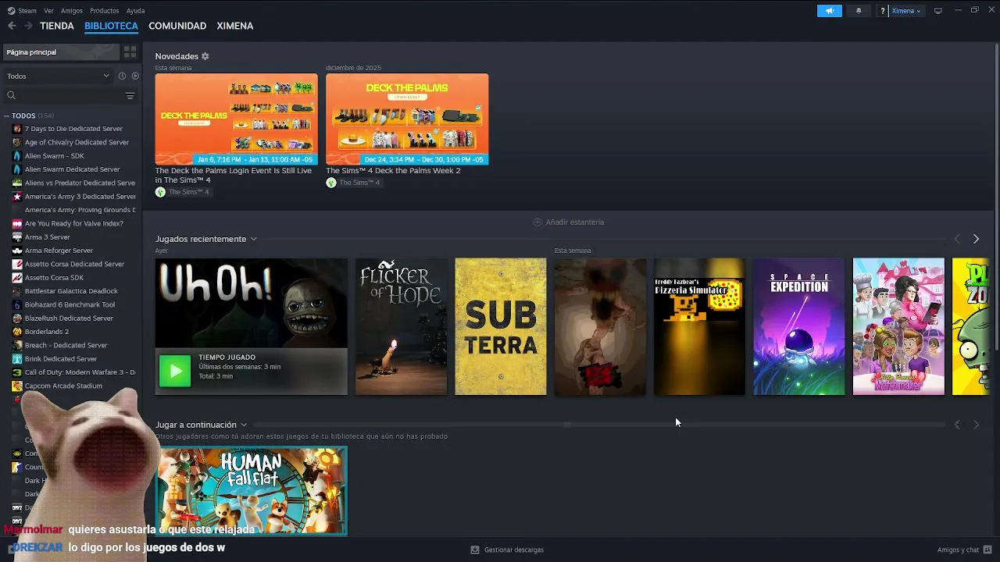Viewport: 1000px width, 562px height.
Task: Select Arma 3 Server entry
Action: click(47, 237)
